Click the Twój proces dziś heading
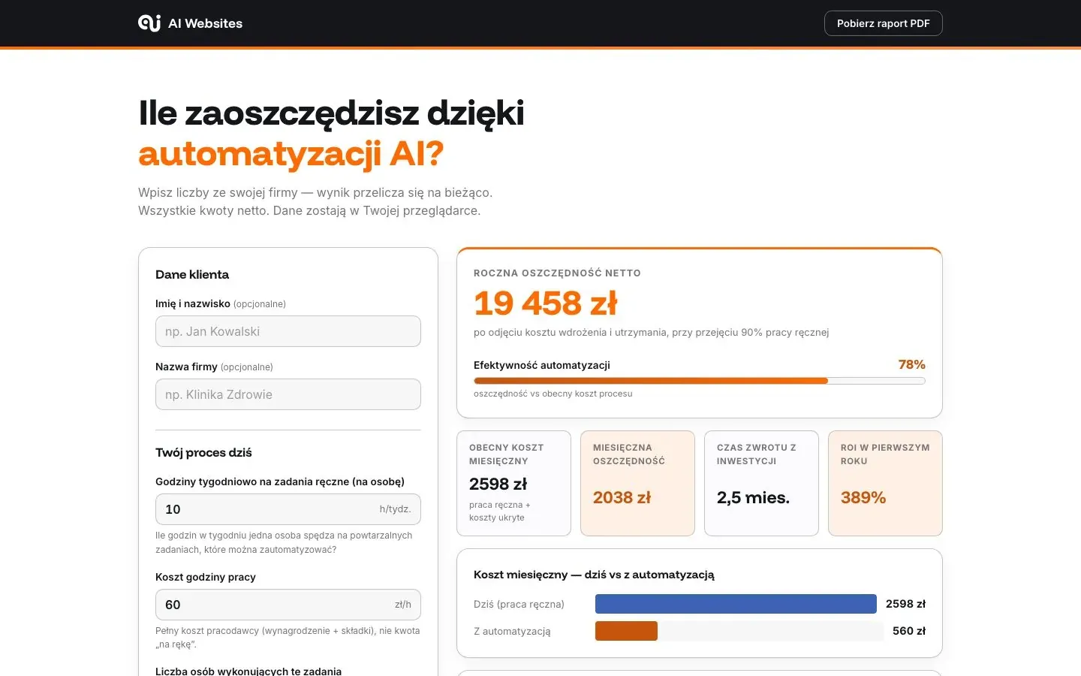 click(203, 452)
